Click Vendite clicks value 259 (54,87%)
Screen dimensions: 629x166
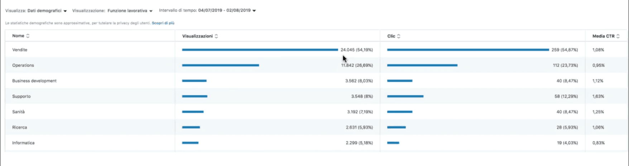[x=565, y=50]
